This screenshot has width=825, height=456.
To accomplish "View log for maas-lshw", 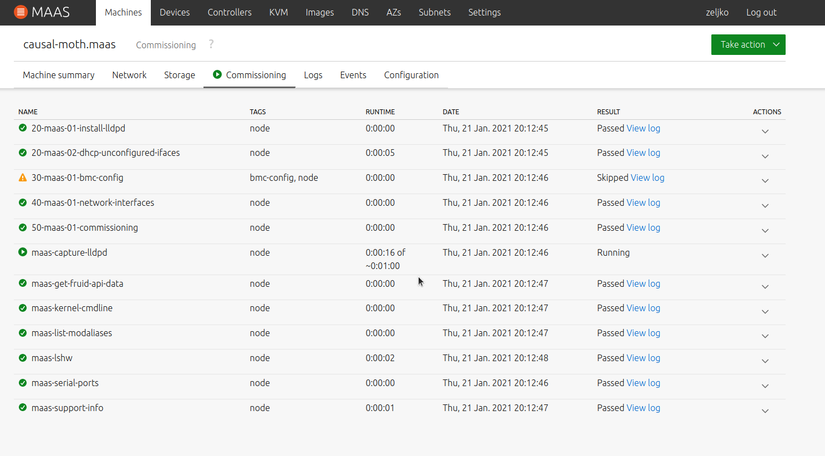I will click(x=643, y=358).
